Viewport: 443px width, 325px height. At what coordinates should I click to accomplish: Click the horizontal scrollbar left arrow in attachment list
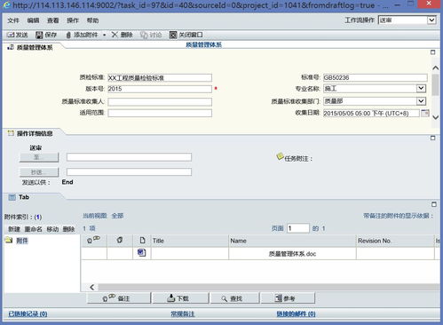click(x=92, y=287)
